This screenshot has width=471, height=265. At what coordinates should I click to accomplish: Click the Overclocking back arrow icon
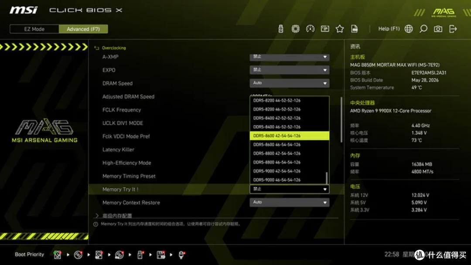[96, 48]
